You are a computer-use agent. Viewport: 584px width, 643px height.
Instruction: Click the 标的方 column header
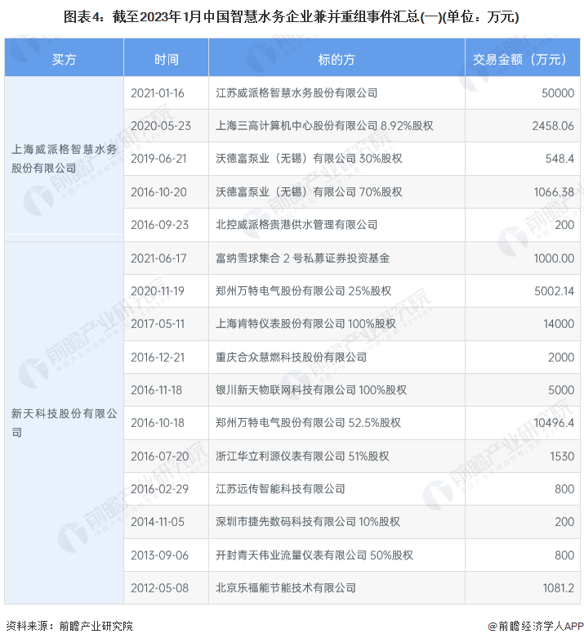pyautogui.click(x=337, y=59)
